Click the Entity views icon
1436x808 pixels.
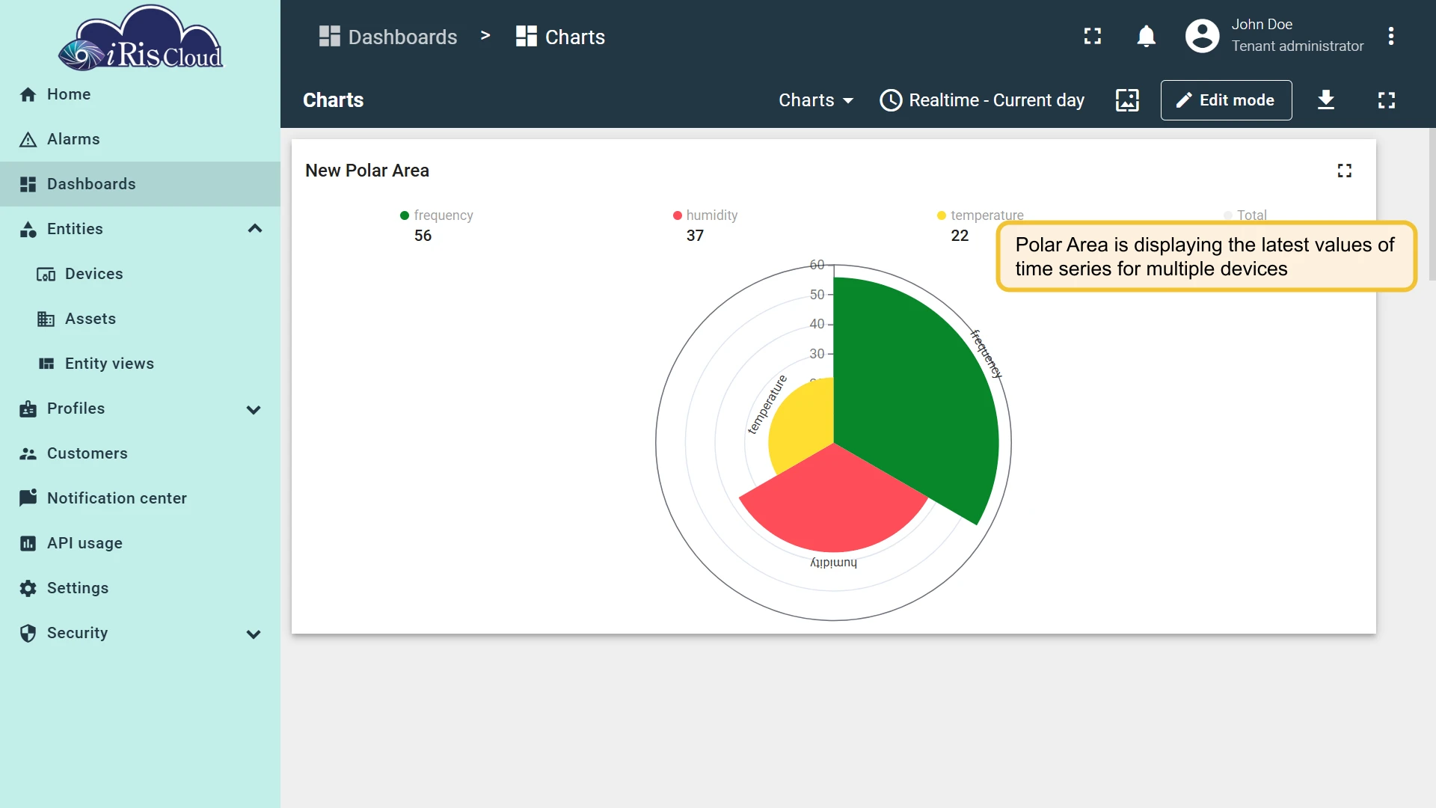pyautogui.click(x=46, y=364)
